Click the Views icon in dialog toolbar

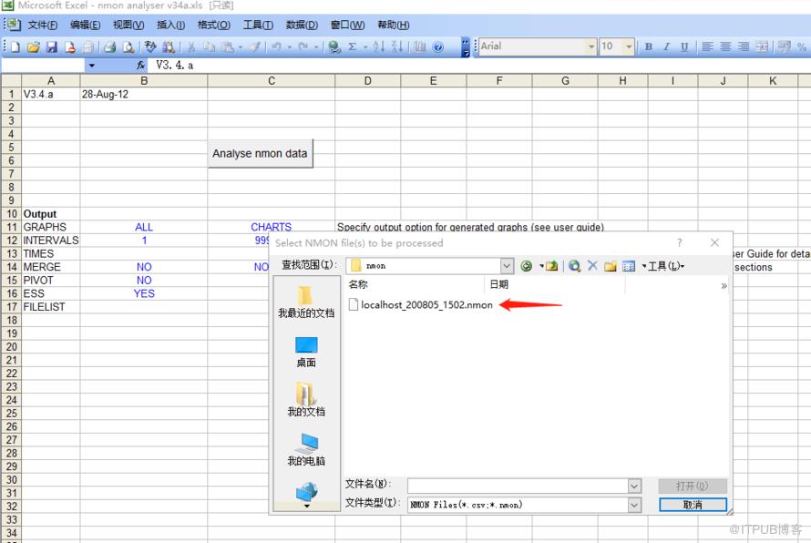629,266
